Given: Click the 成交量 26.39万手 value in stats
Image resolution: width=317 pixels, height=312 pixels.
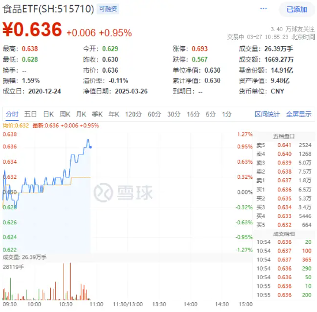Looking at the screenshot, I should pyautogui.click(x=278, y=49).
